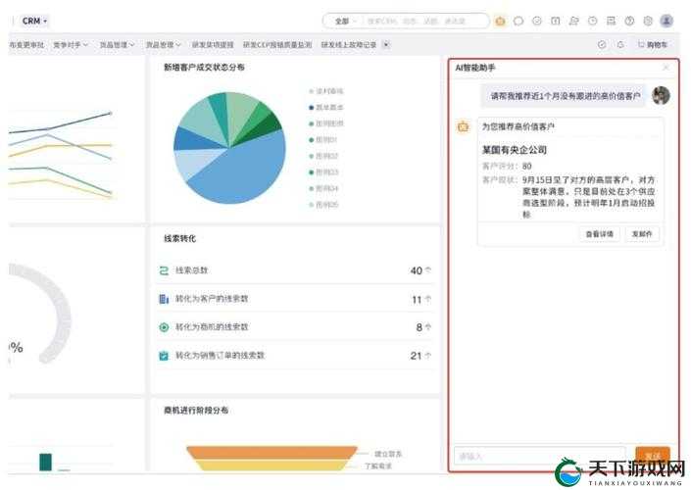
Task: Click the 转化为销售订单的线索数 value 21
Action: pos(416,356)
